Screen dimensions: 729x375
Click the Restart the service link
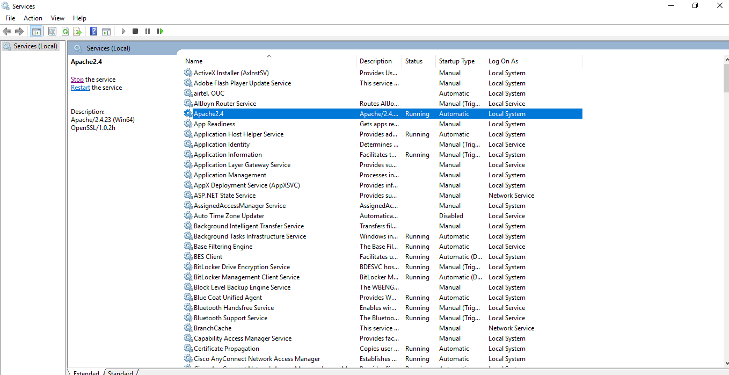[81, 88]
